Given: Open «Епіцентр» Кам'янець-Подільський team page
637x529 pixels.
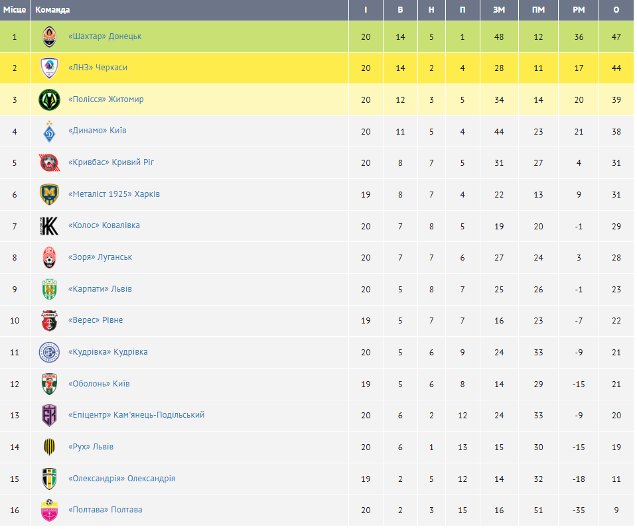Looking at the screenshot, I should tap(136, 415).
